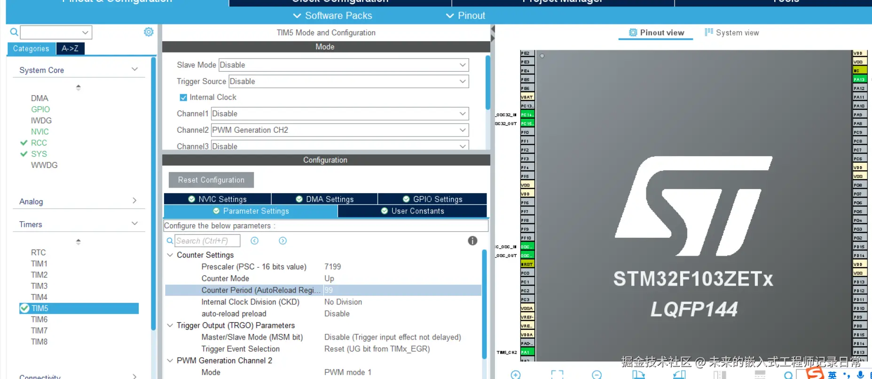This screenshot has width=872, height=379.
Task: Rotate the chip clockwise
Action: [x=638, y=374]
